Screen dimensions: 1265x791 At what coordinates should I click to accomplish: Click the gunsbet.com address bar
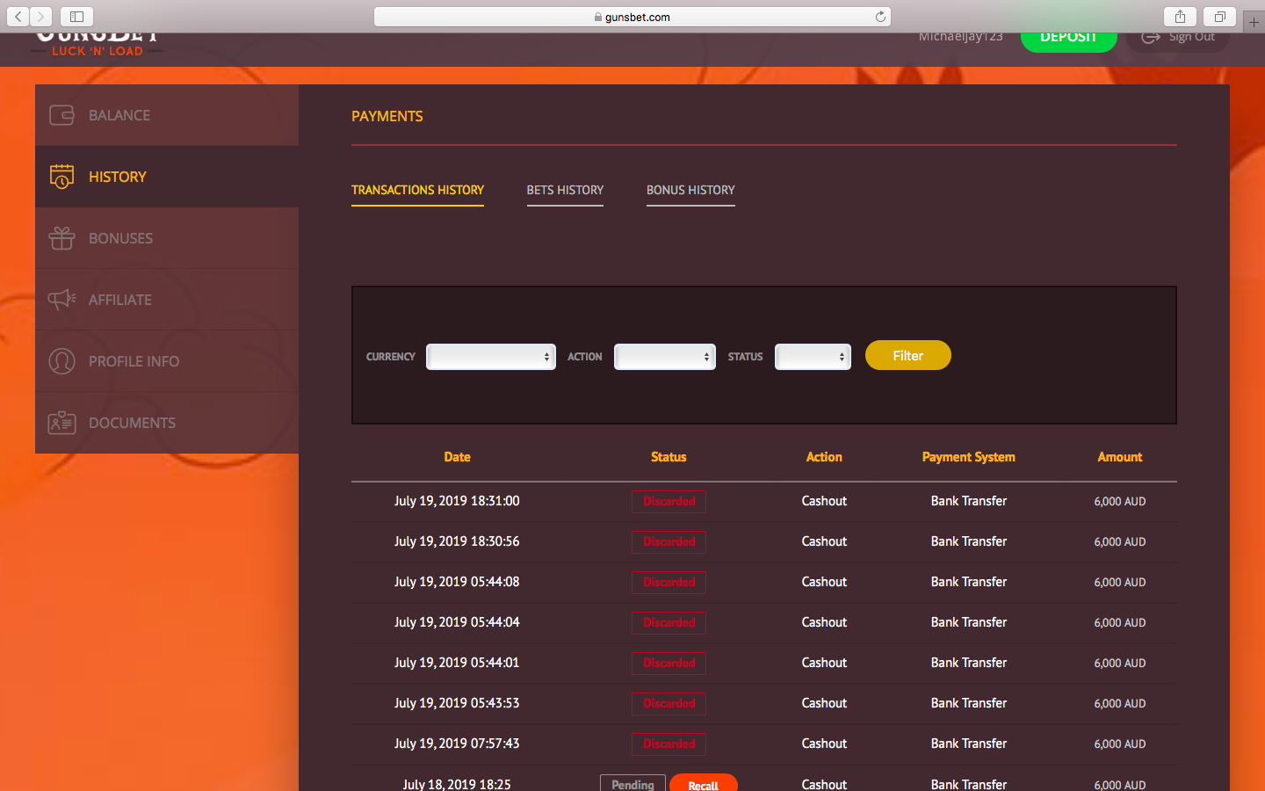coord(632,17)
